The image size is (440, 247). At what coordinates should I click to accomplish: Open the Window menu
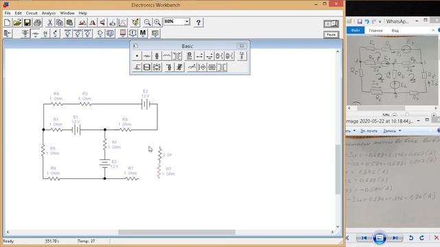[x=67, y=13]
